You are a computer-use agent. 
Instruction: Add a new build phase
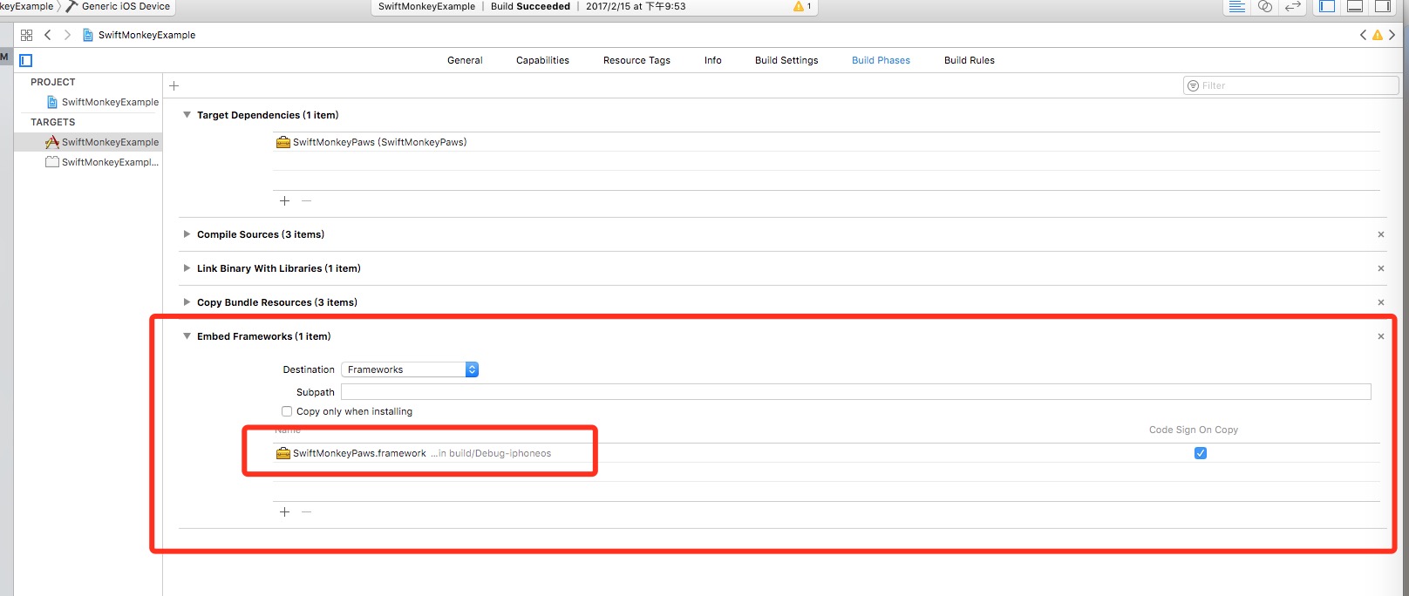[x=174, y=85]
